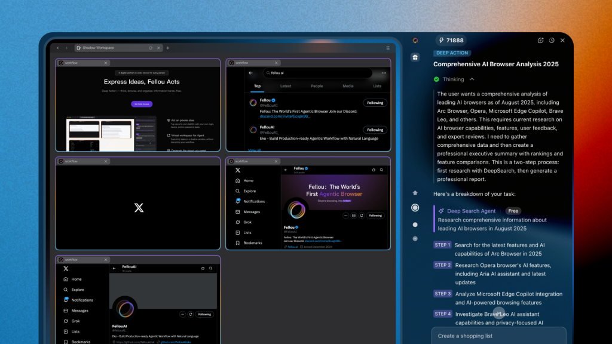
Task: Click the Following button next to Fellou
Action: coord(375,103)
